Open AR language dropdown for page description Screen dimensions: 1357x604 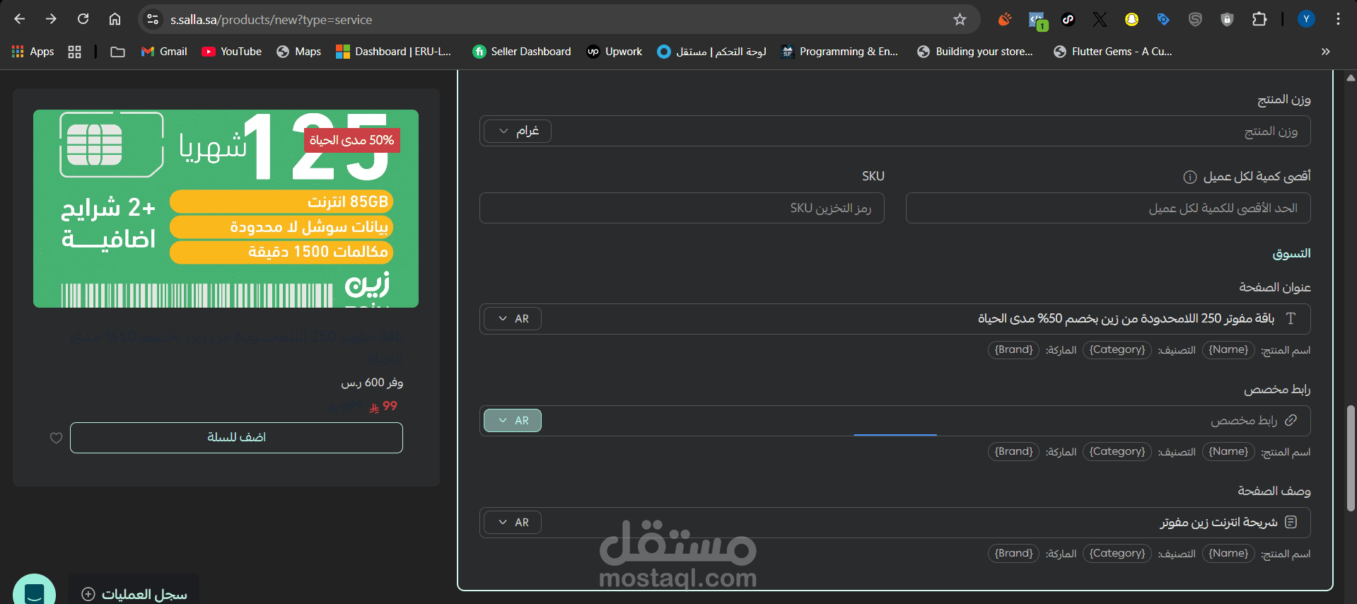click(x=513, y=523)
